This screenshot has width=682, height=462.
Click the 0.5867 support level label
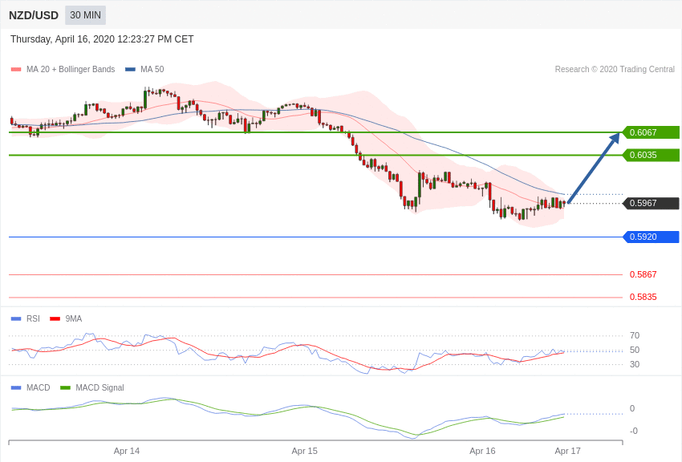pyautogui.click(x=643, y=274)
